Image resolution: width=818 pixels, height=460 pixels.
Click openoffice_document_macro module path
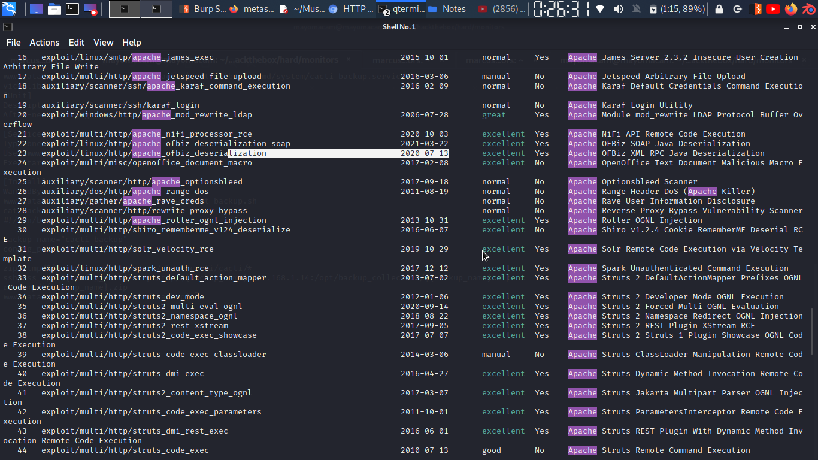pyautogui.click(x=147, y=163)
